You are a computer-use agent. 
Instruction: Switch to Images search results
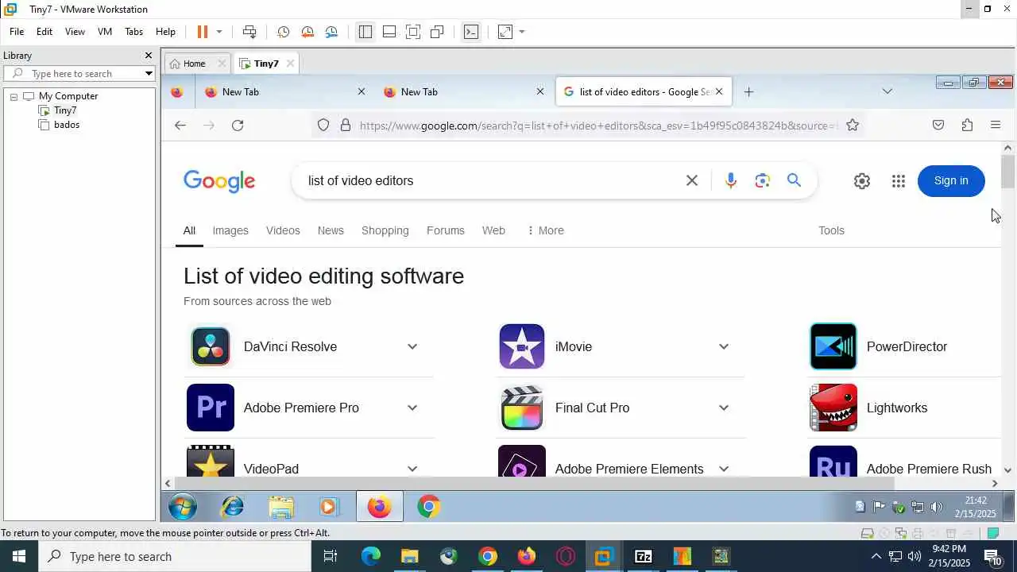230,230
